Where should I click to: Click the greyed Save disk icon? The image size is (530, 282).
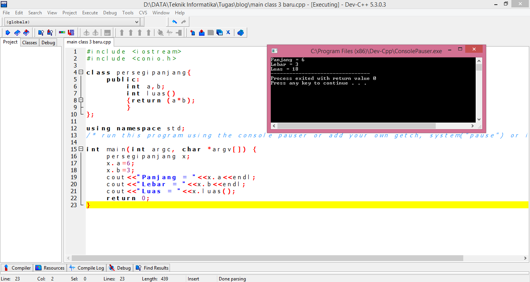[211, 33]
